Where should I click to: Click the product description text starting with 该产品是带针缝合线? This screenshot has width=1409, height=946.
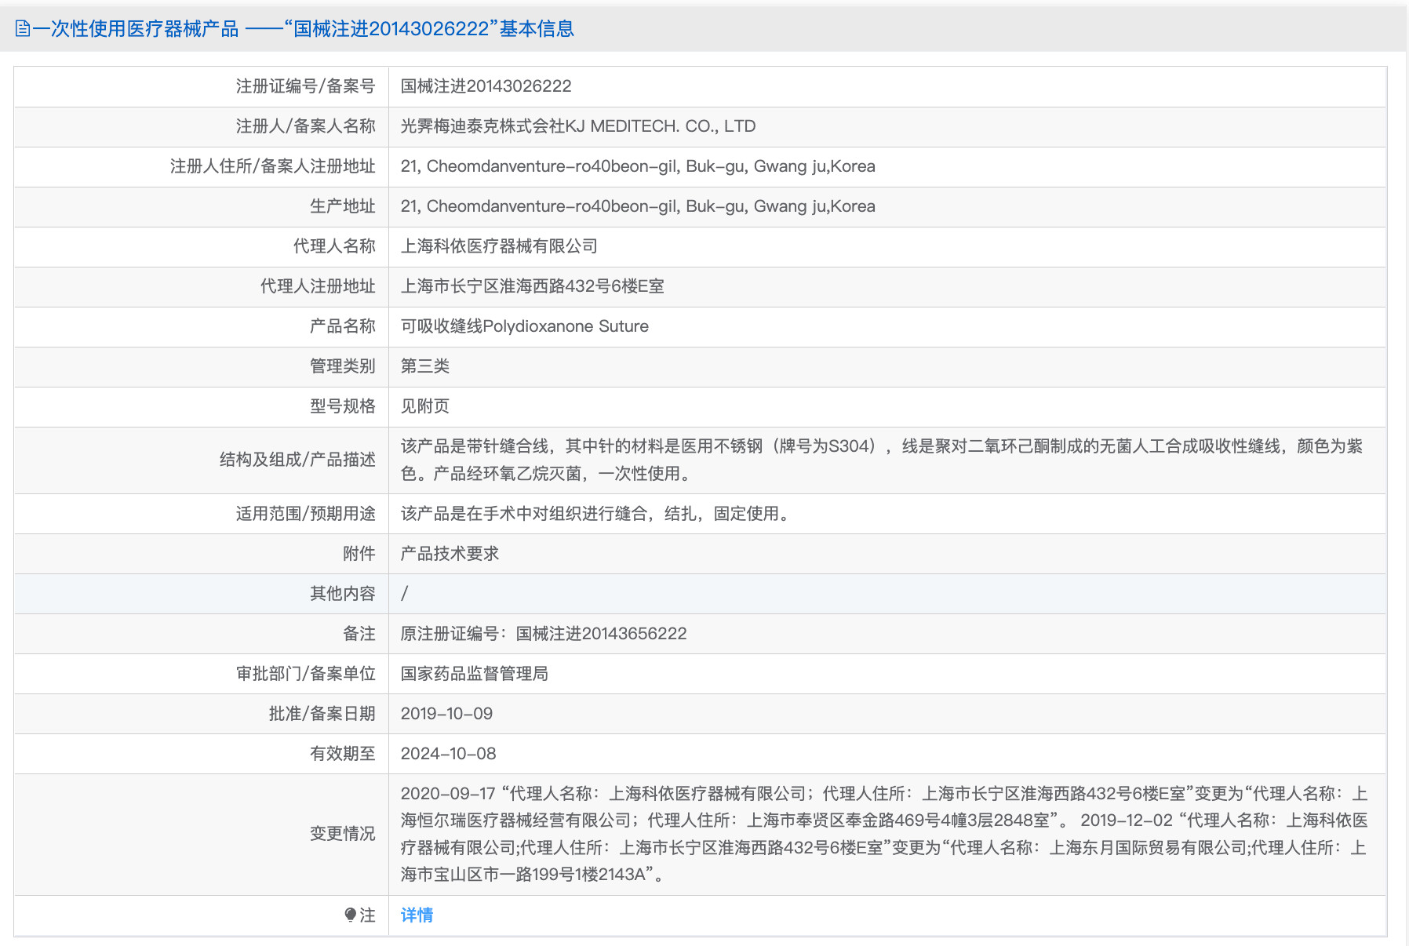(x=882, y=460)
